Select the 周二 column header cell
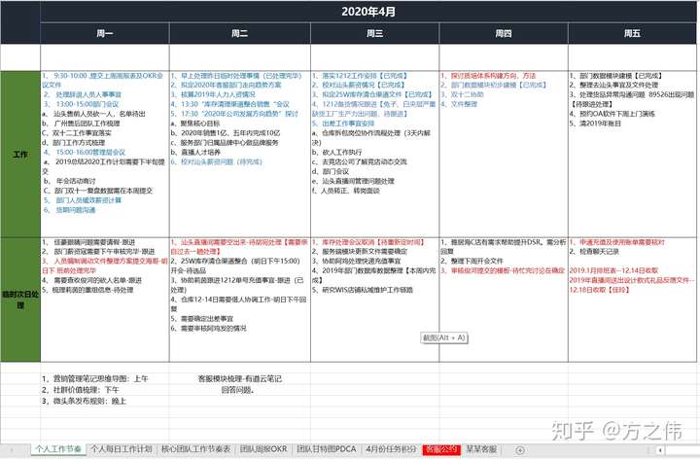 [240, 33]
